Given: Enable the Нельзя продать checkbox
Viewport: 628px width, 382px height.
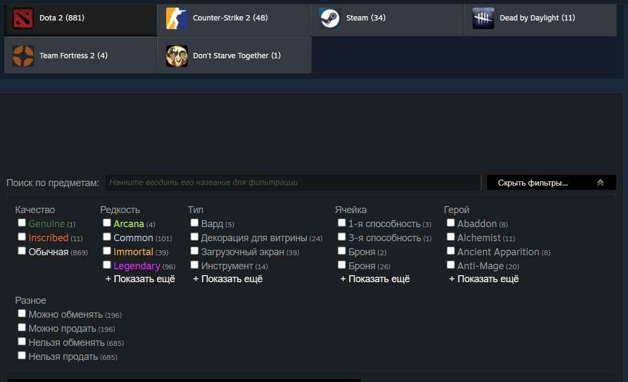Looking at the screenshot, I should [22, 356].
